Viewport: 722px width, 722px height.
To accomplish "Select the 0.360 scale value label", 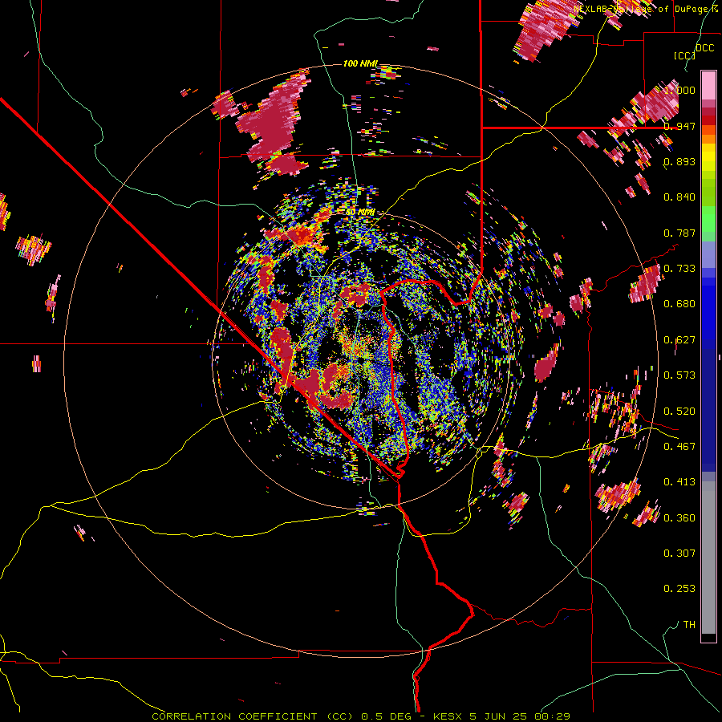I will (x=679, y=518).
